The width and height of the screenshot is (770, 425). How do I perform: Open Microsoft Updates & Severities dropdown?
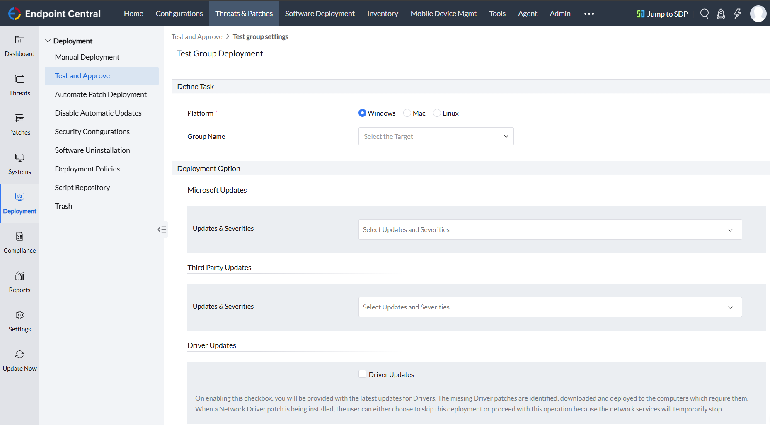point(550,229)
